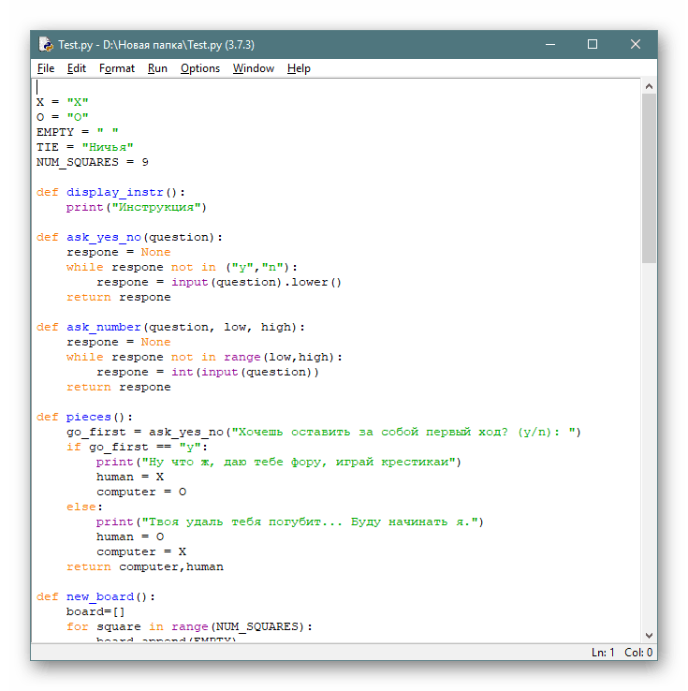Click the computer = O line
Image resolution: width=688 pixels, height=691 pixels.
[141, 492]
